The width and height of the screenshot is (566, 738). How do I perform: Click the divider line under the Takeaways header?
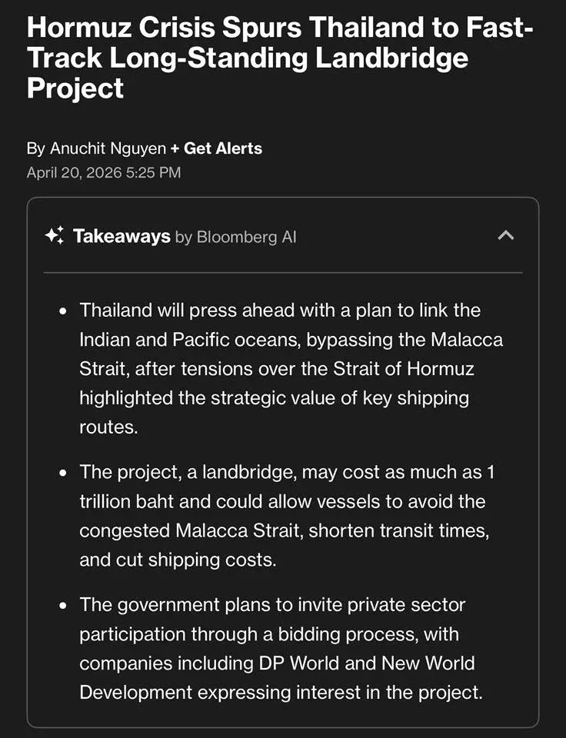coord(282,272)
